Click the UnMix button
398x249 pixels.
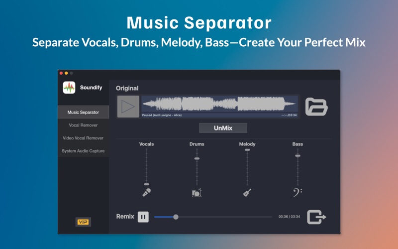[x=223, y=128]
